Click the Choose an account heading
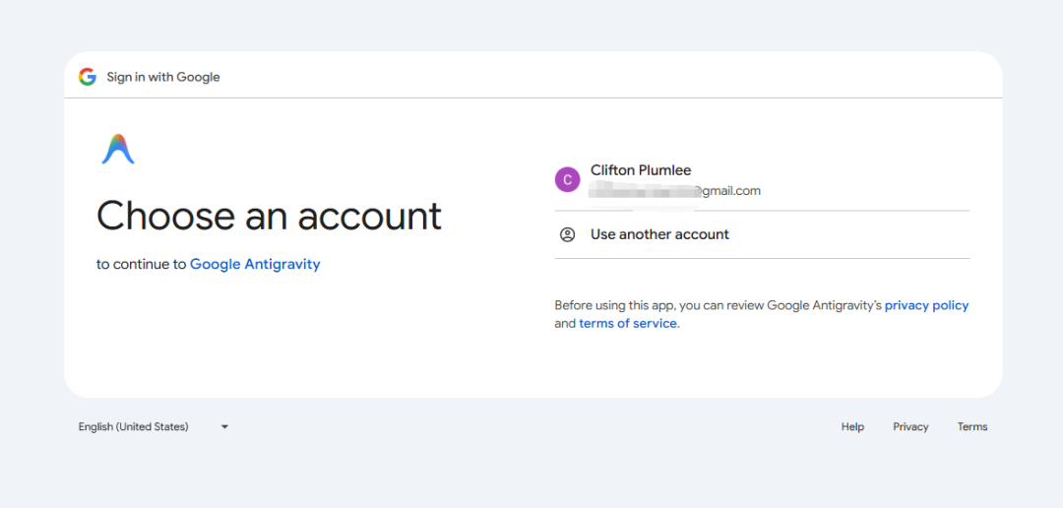This screenshot has width=1063, height=508. point(269,216)
